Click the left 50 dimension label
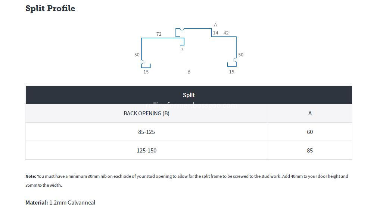This screenshot has width=383, height=212. pos(137,55)
